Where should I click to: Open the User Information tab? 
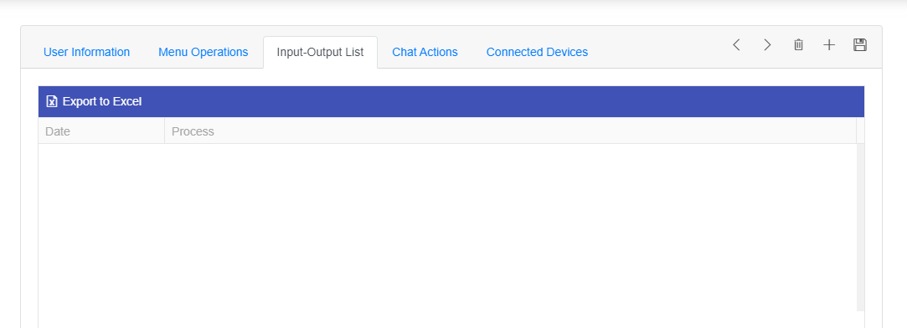click(x=87, y=52)
